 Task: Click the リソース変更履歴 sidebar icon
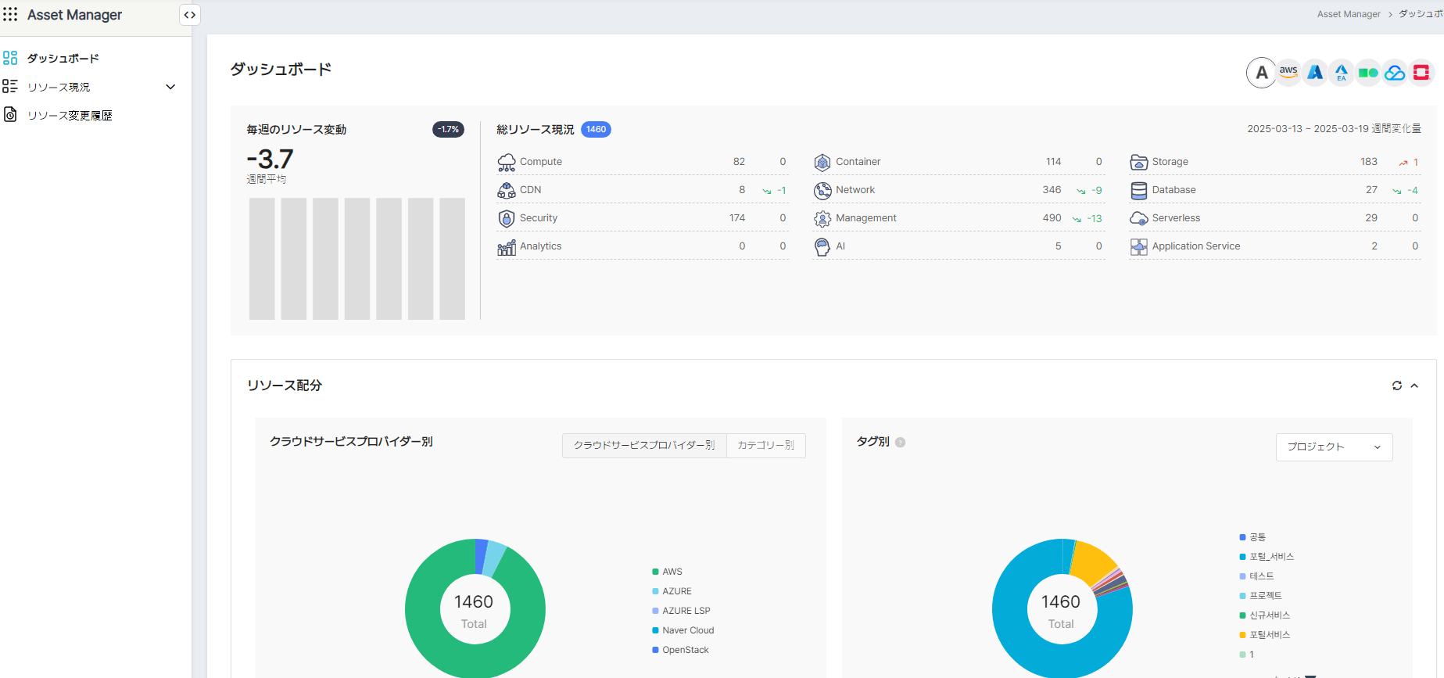tap(10, 115)
